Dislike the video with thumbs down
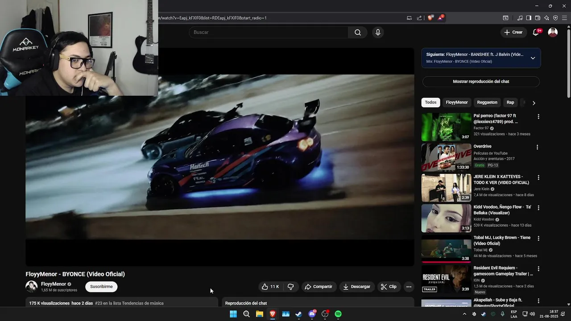Screen dimensions: 571x321 [x=291, y=287]
